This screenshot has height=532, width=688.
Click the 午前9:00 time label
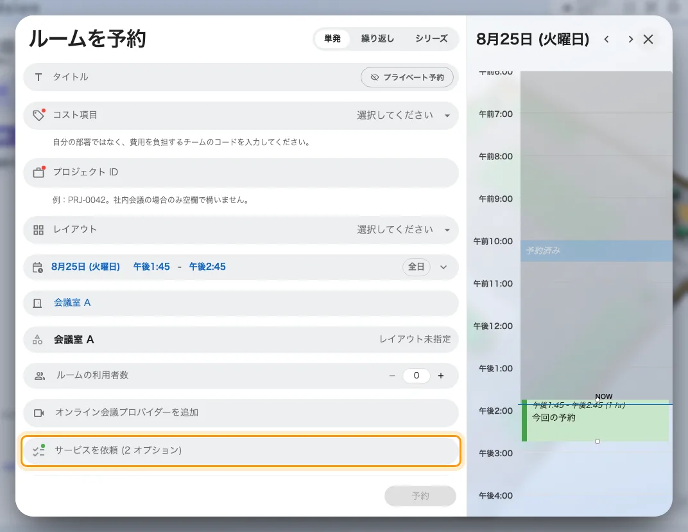pos(495,199)
